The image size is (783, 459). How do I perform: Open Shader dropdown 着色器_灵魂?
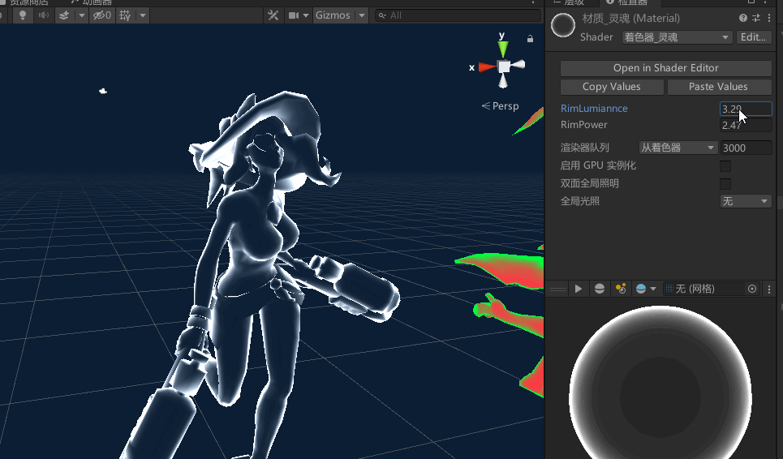coord(677,37)
